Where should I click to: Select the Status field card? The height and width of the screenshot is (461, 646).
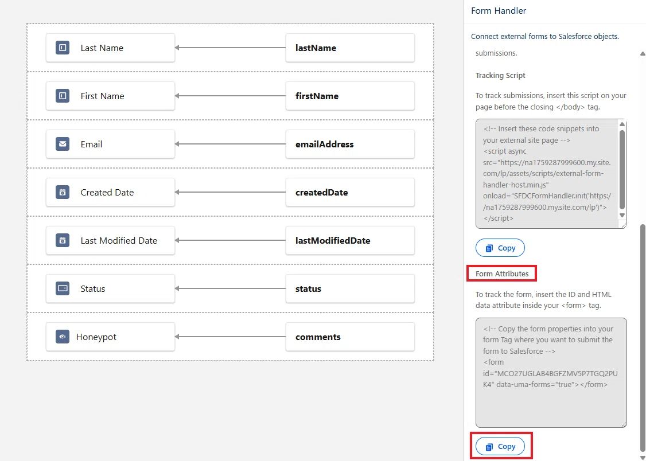(110, 288)
